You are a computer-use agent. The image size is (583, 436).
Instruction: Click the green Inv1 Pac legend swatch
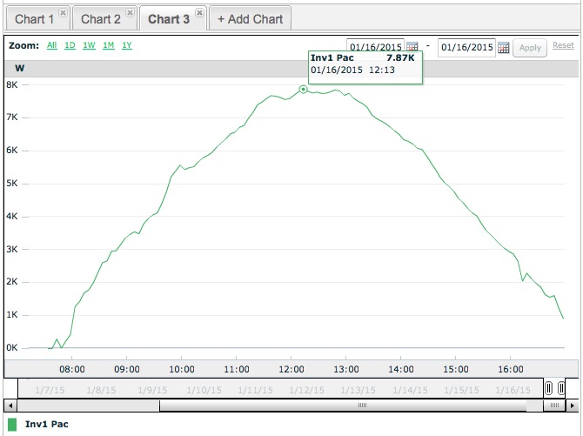pos(12,425)
